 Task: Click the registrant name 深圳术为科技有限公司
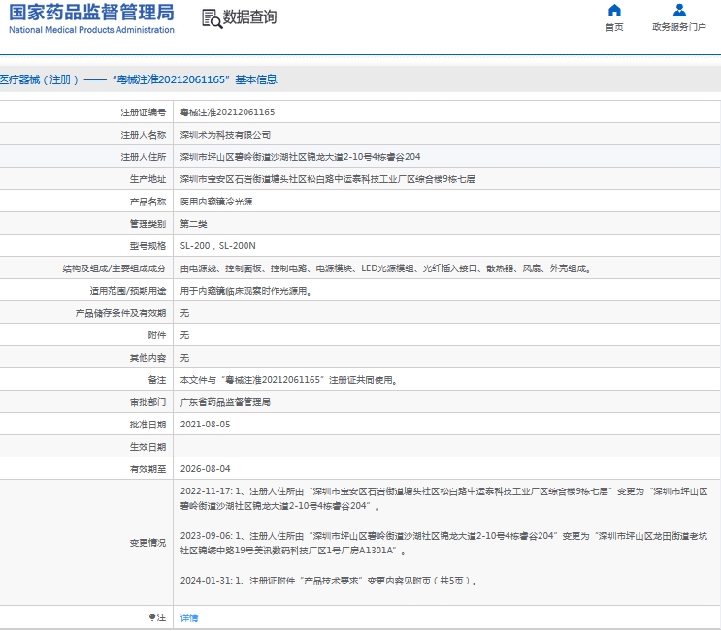[225, 135]
